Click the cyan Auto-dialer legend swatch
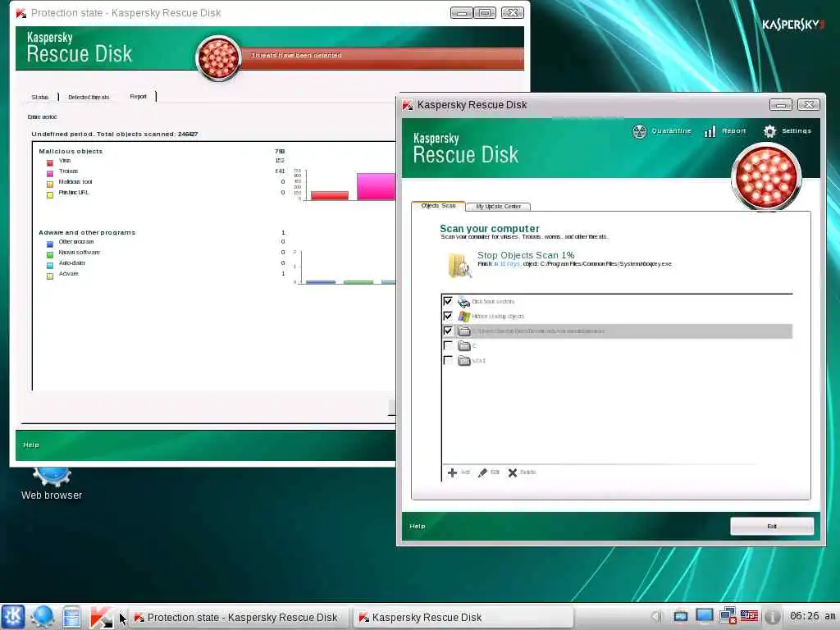Image resolution: width=840 pixels, height=630 pixels. [x=50, y=266]
